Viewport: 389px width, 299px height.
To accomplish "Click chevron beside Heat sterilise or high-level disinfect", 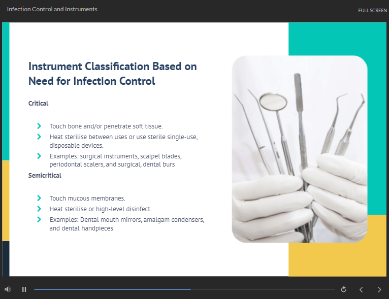I will coord(39,209).
